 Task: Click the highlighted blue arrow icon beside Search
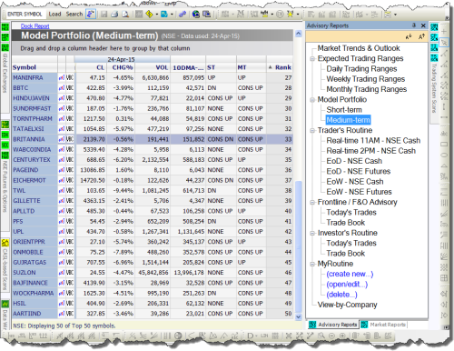click(91, 14)
